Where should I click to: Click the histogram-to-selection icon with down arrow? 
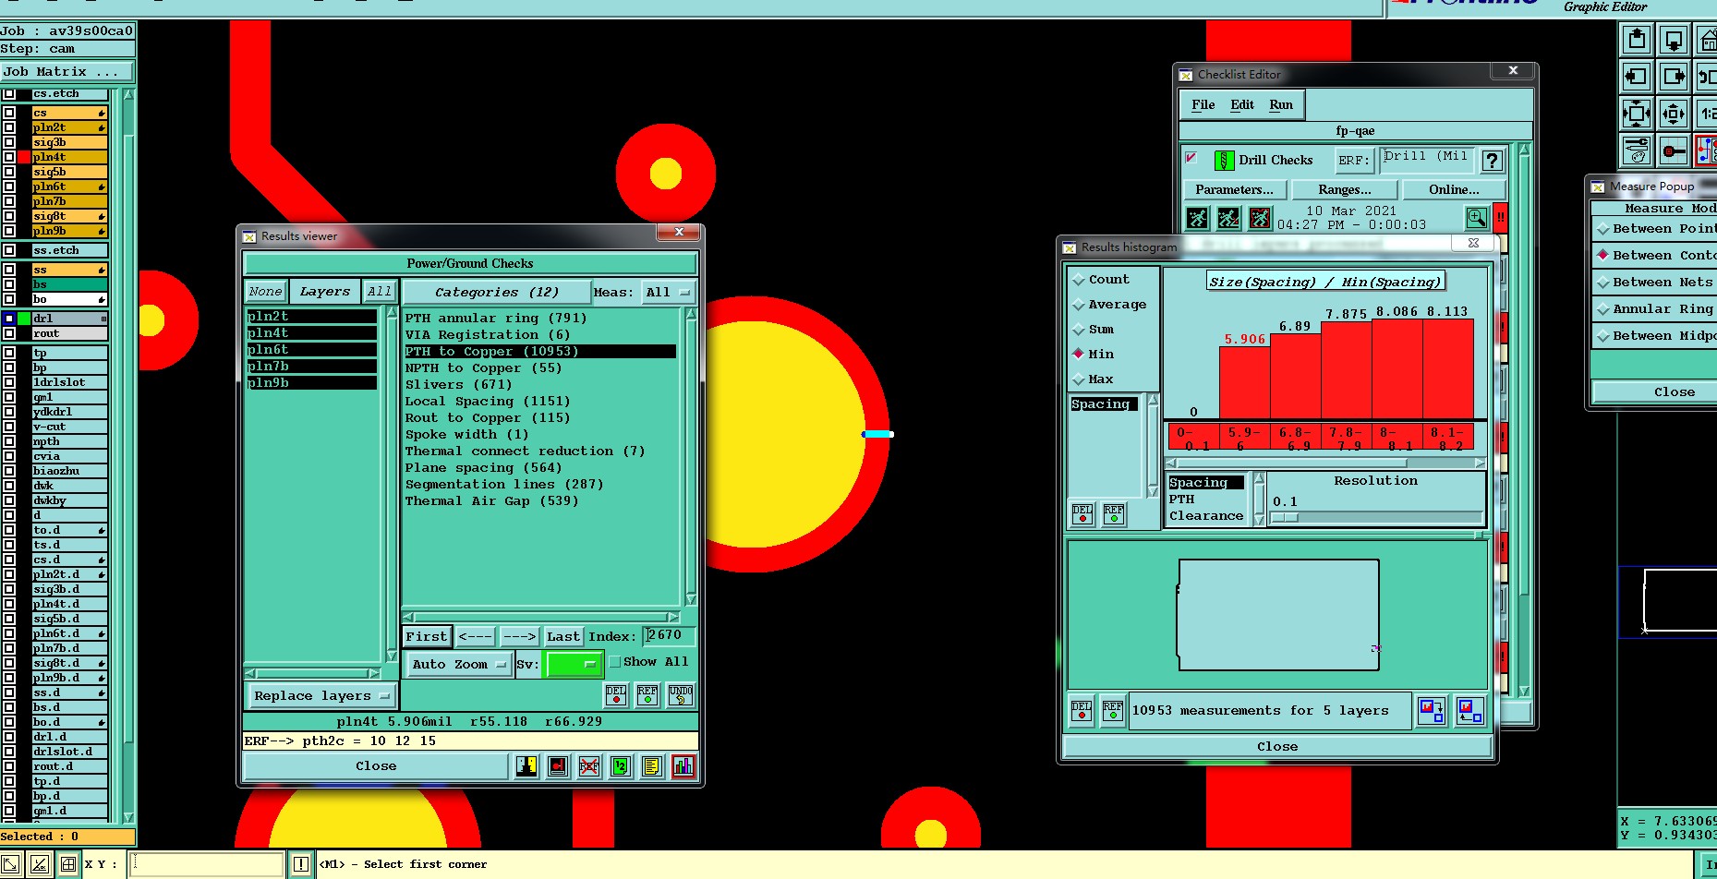click(x=1432, y=711)
